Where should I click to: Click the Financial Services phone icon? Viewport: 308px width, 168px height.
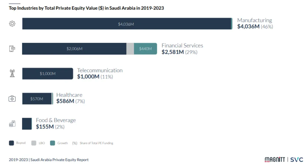click(x=12, y=48)
